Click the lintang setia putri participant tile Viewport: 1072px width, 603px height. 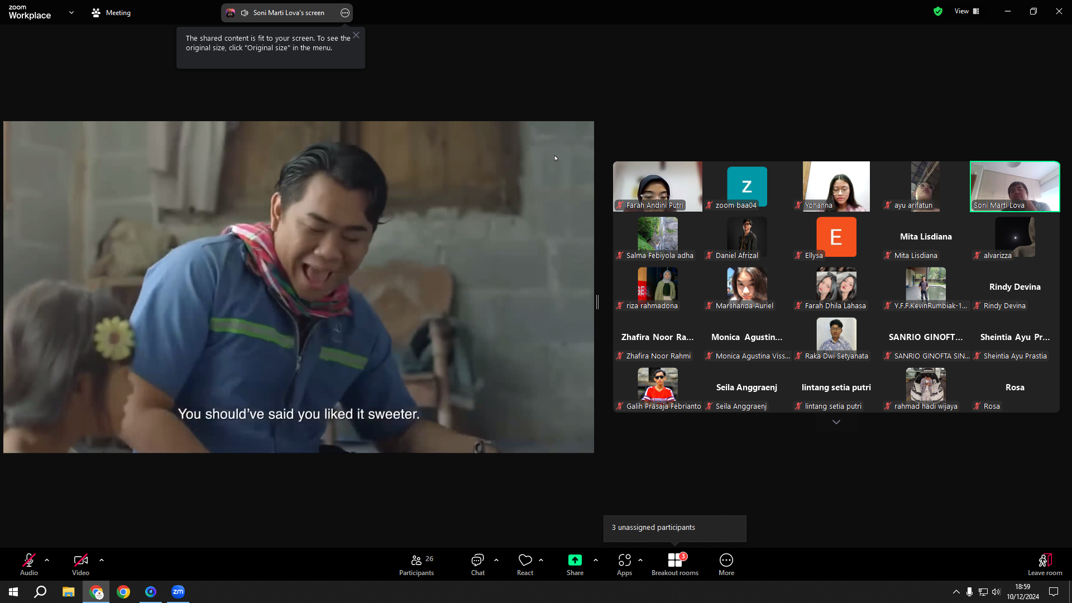click(x=836, y=387)
